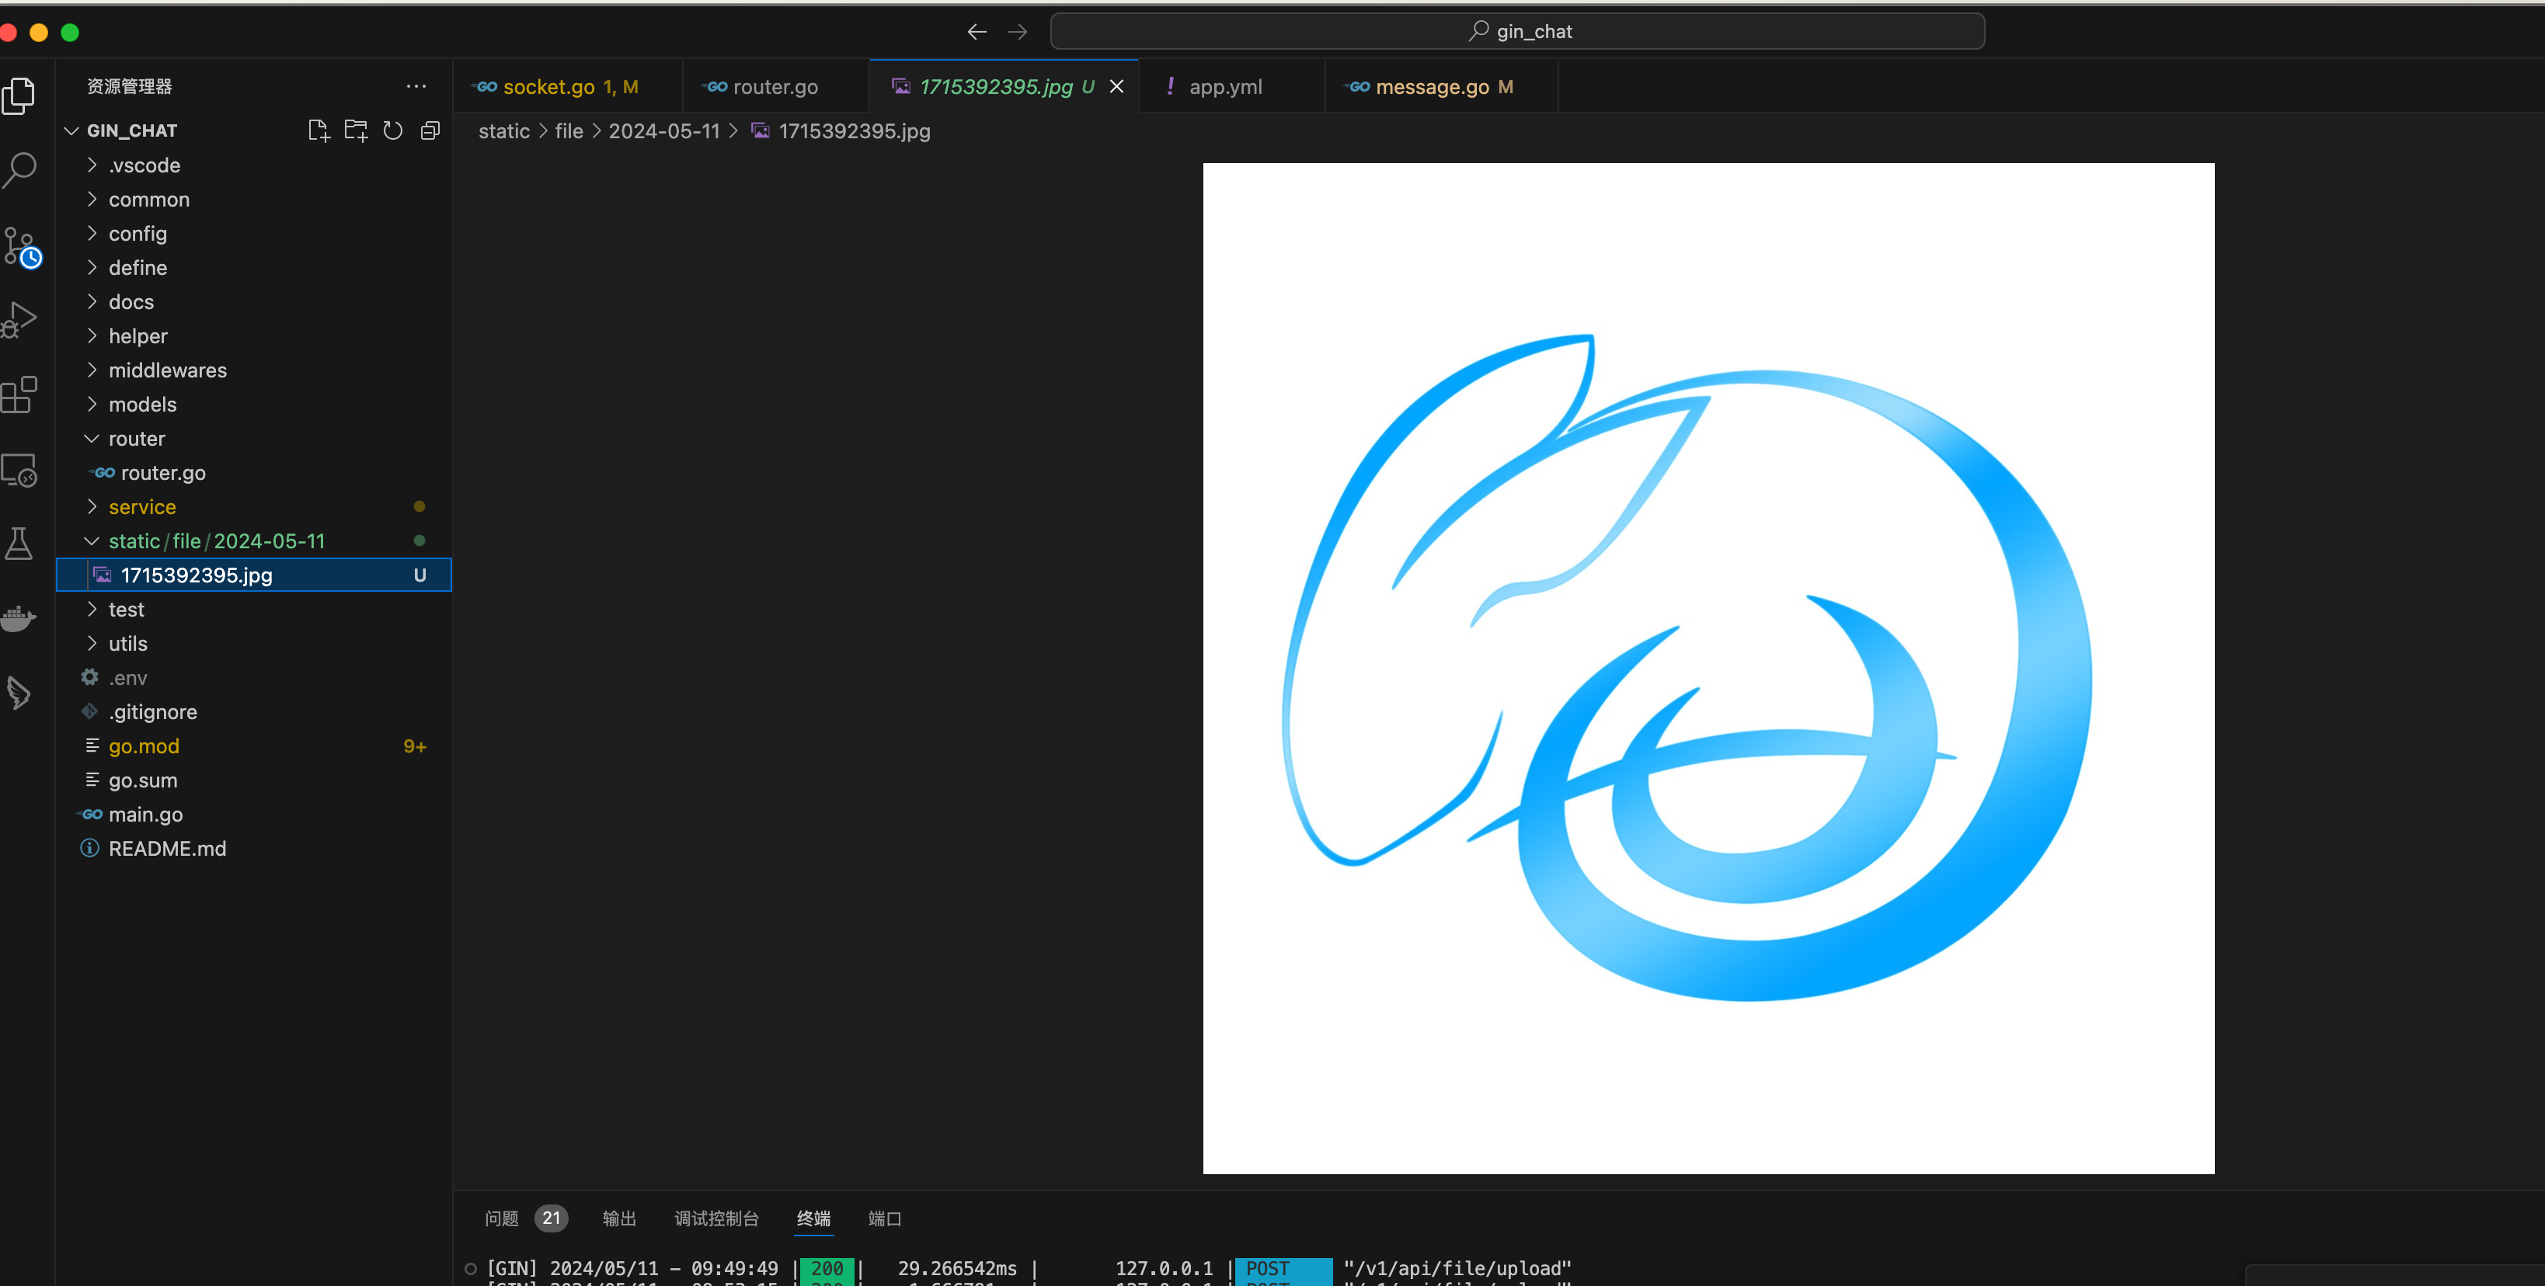Go back with the navigation arrow
This screenshot has height=1286, width=2545.
[x=977, y=32]
